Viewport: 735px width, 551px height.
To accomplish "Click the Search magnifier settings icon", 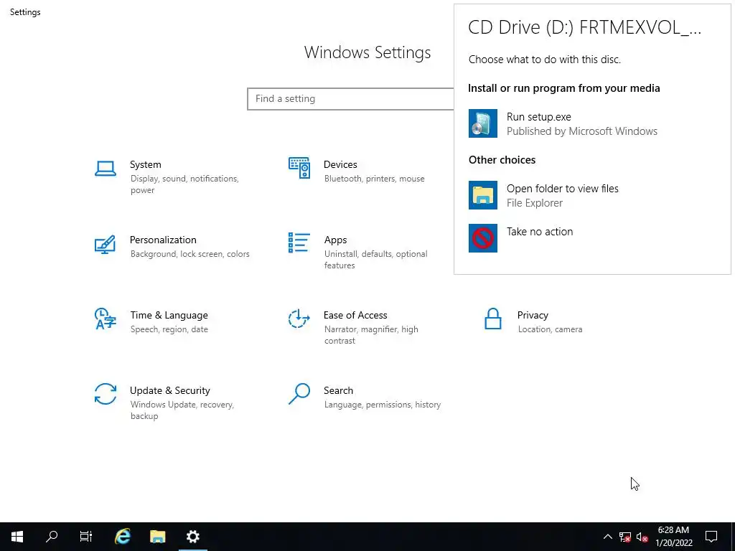I will (x=299, y=394).
